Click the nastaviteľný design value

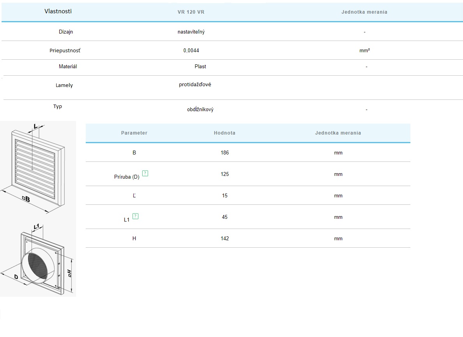[x=191, y=32]
